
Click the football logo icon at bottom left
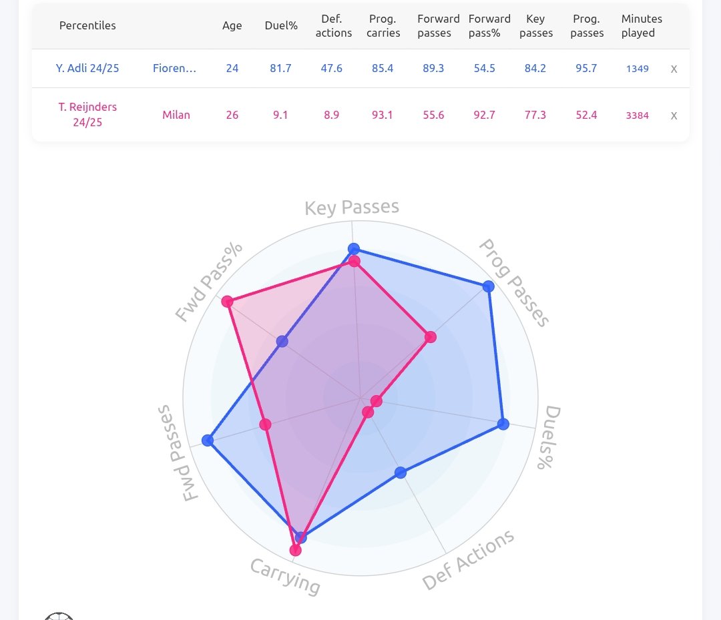click(x=59, y=616)
